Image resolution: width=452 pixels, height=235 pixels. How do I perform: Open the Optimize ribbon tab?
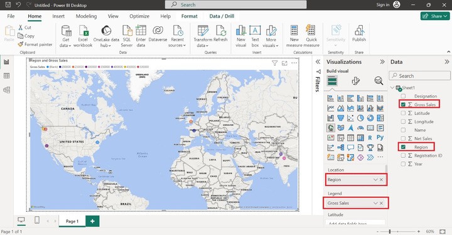click(x=139, y=16)
